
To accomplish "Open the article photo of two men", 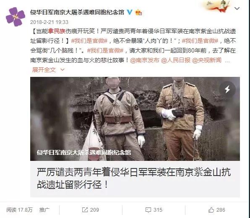I will point(135,119).
